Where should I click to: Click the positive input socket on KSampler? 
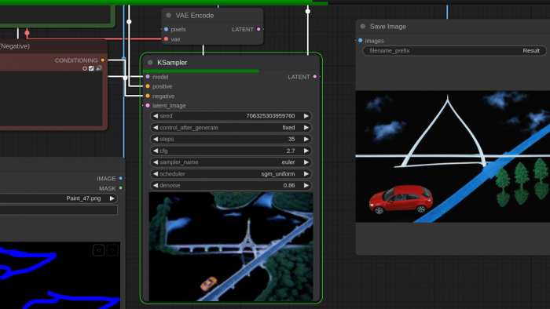click(148, 86)
